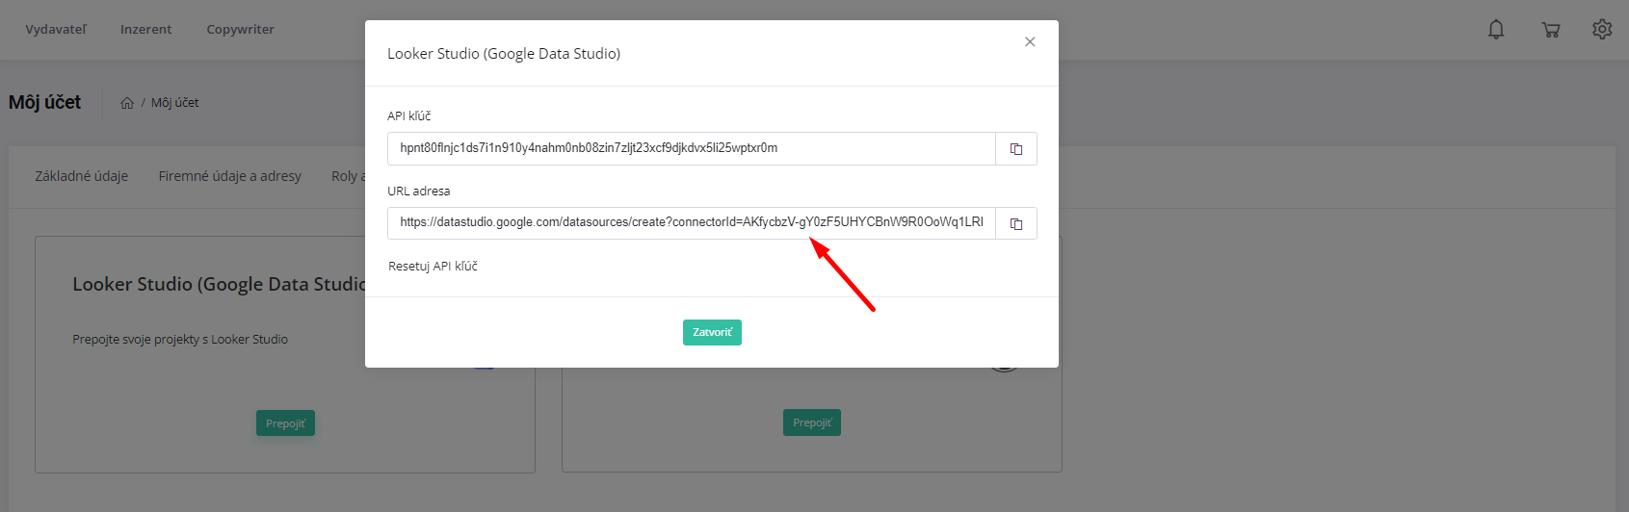Switch to Základné údaje tab
The width and height of the screenshot is (1629, 512).
pos(82,176)
